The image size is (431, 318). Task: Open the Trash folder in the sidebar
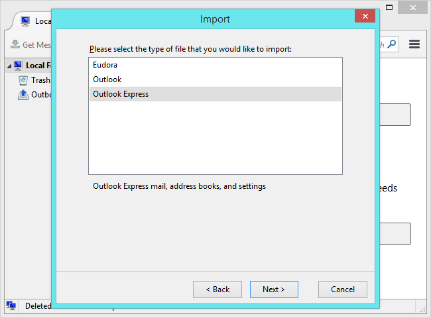pos(40,80)
